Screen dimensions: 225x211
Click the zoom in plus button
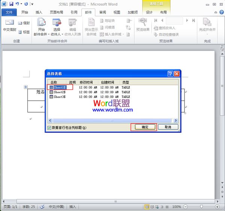[217, 207]
